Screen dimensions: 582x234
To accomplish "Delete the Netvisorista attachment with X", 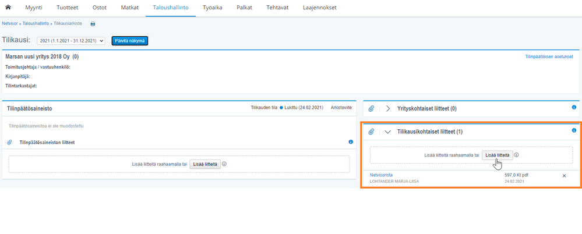I will point(564,176).
